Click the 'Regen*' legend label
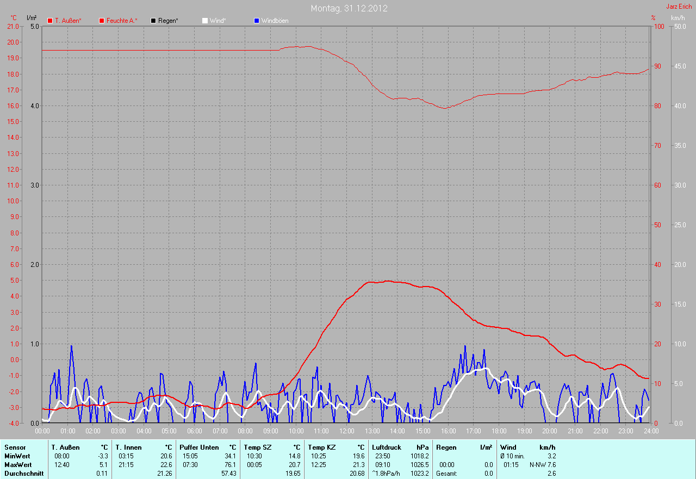The width and height of the screenshot is (696, 479). click(x=168, y=21)
